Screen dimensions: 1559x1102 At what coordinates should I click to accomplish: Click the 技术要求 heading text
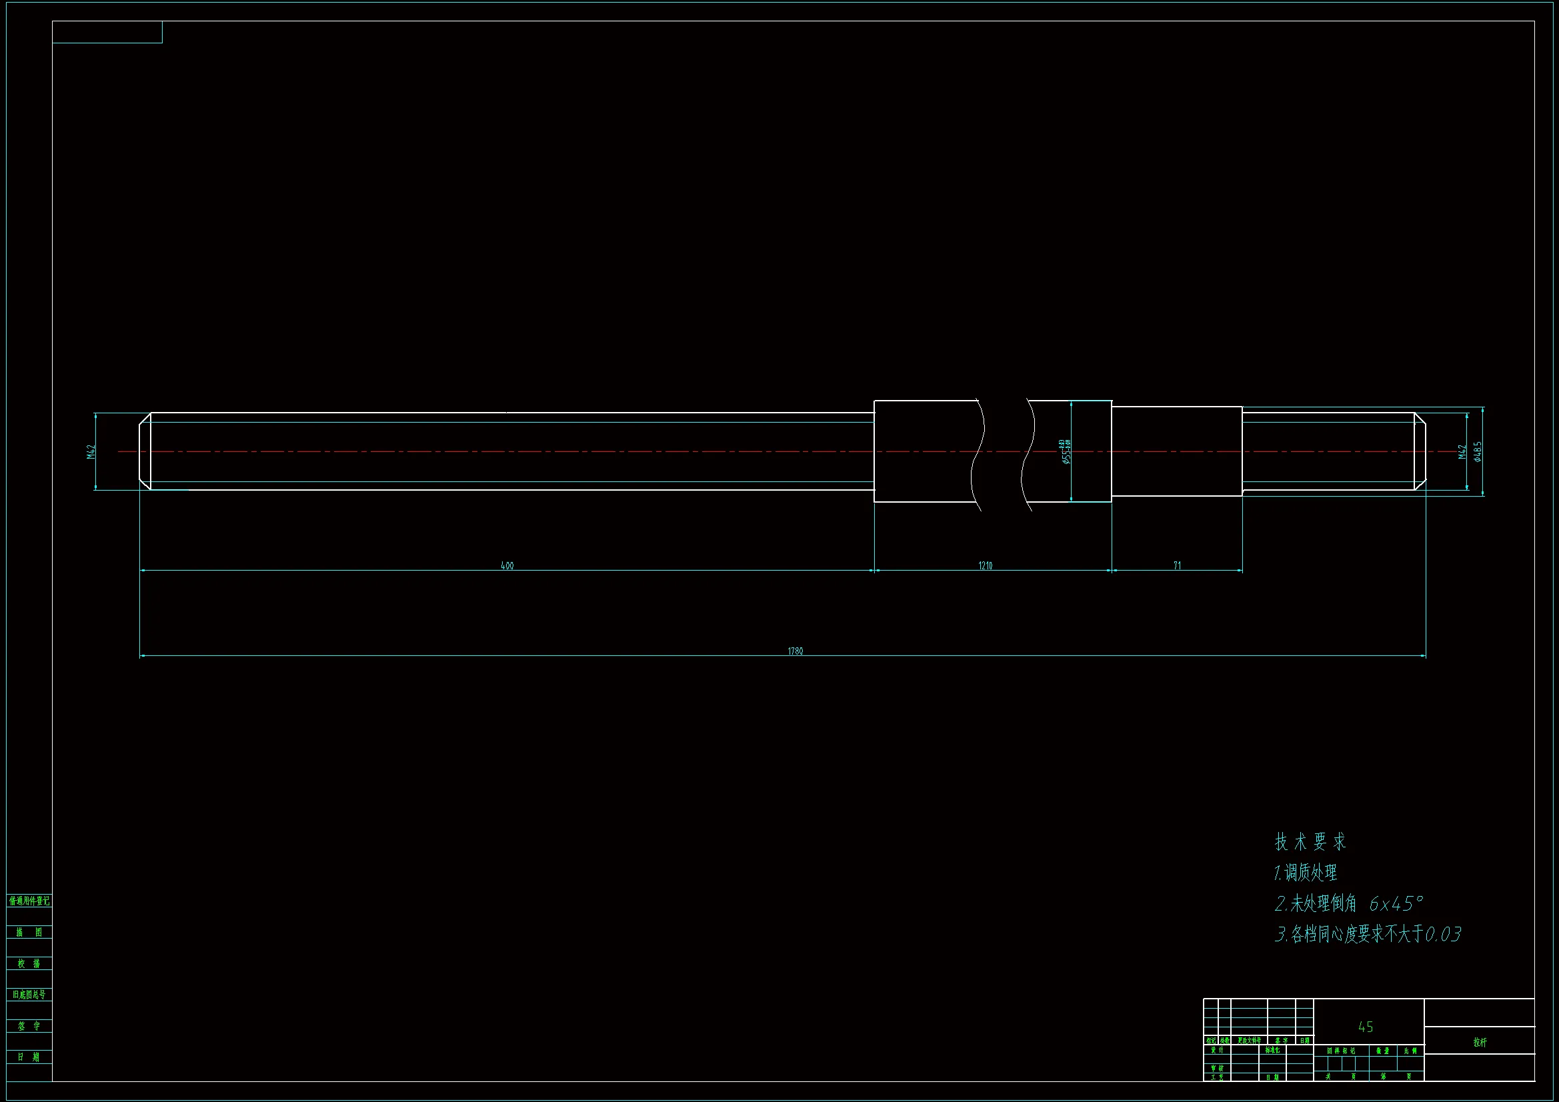tap(1310, 842)
